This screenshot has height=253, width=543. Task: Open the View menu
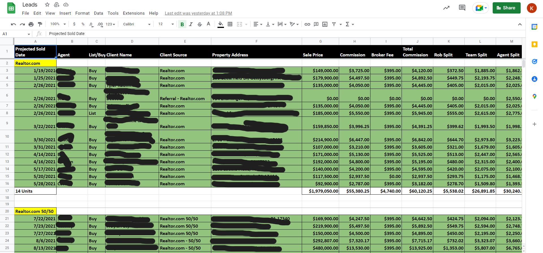tap(50, 13)
